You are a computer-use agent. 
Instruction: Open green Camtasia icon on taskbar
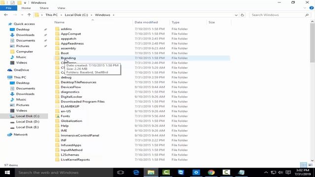(166, 173)
